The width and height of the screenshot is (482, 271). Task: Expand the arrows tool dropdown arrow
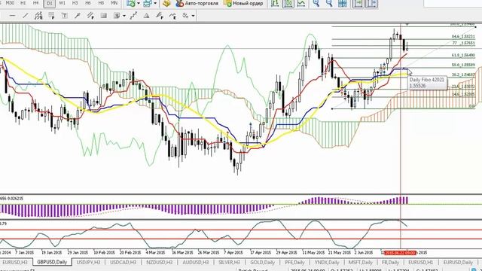(x=193, y=16)
